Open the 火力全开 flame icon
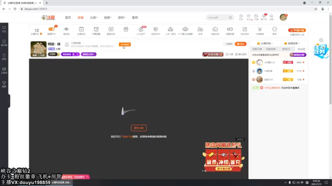This screenshot has height=186, width=332. pyautogui.click(x=141, y=29)
